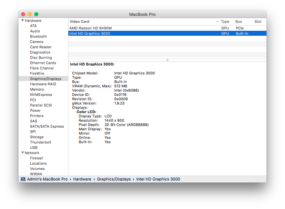Click the red close window button
This screenshot has width=285, height=209.
pyautogui.click(x=23, y=14)
